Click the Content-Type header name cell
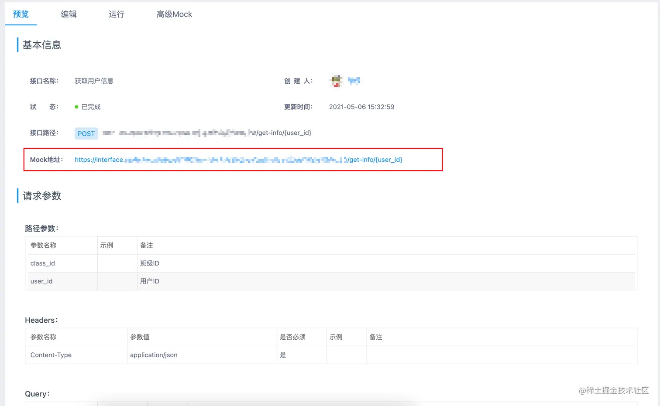This screenshot has height=406, width=660. 76,355
